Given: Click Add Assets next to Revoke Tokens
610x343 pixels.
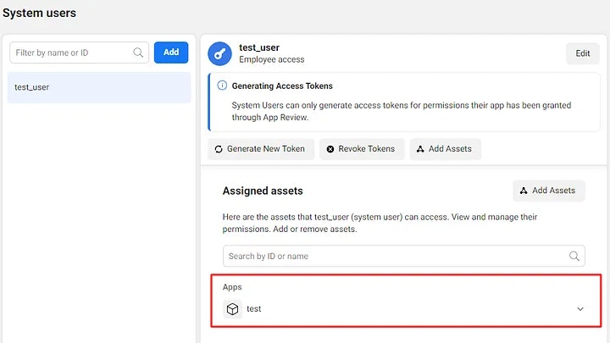Looking at the screenshot, I should coord(446,149).
